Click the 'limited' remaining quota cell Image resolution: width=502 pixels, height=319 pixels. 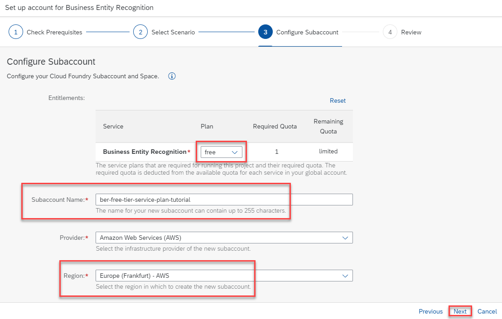(328, 152)
